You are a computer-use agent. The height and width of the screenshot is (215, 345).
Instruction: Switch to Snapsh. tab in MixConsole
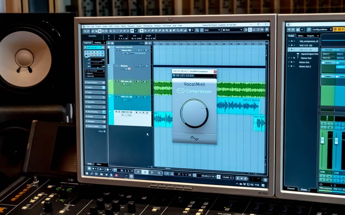pos(310,36)
